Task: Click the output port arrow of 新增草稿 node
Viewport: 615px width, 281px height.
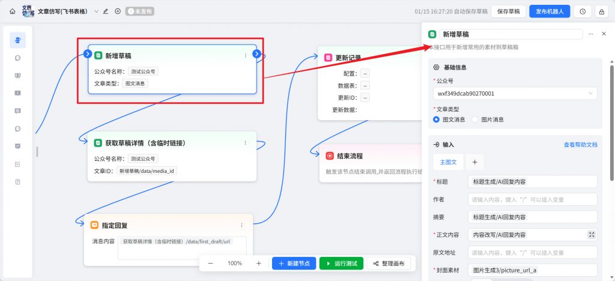Action: 256,53
